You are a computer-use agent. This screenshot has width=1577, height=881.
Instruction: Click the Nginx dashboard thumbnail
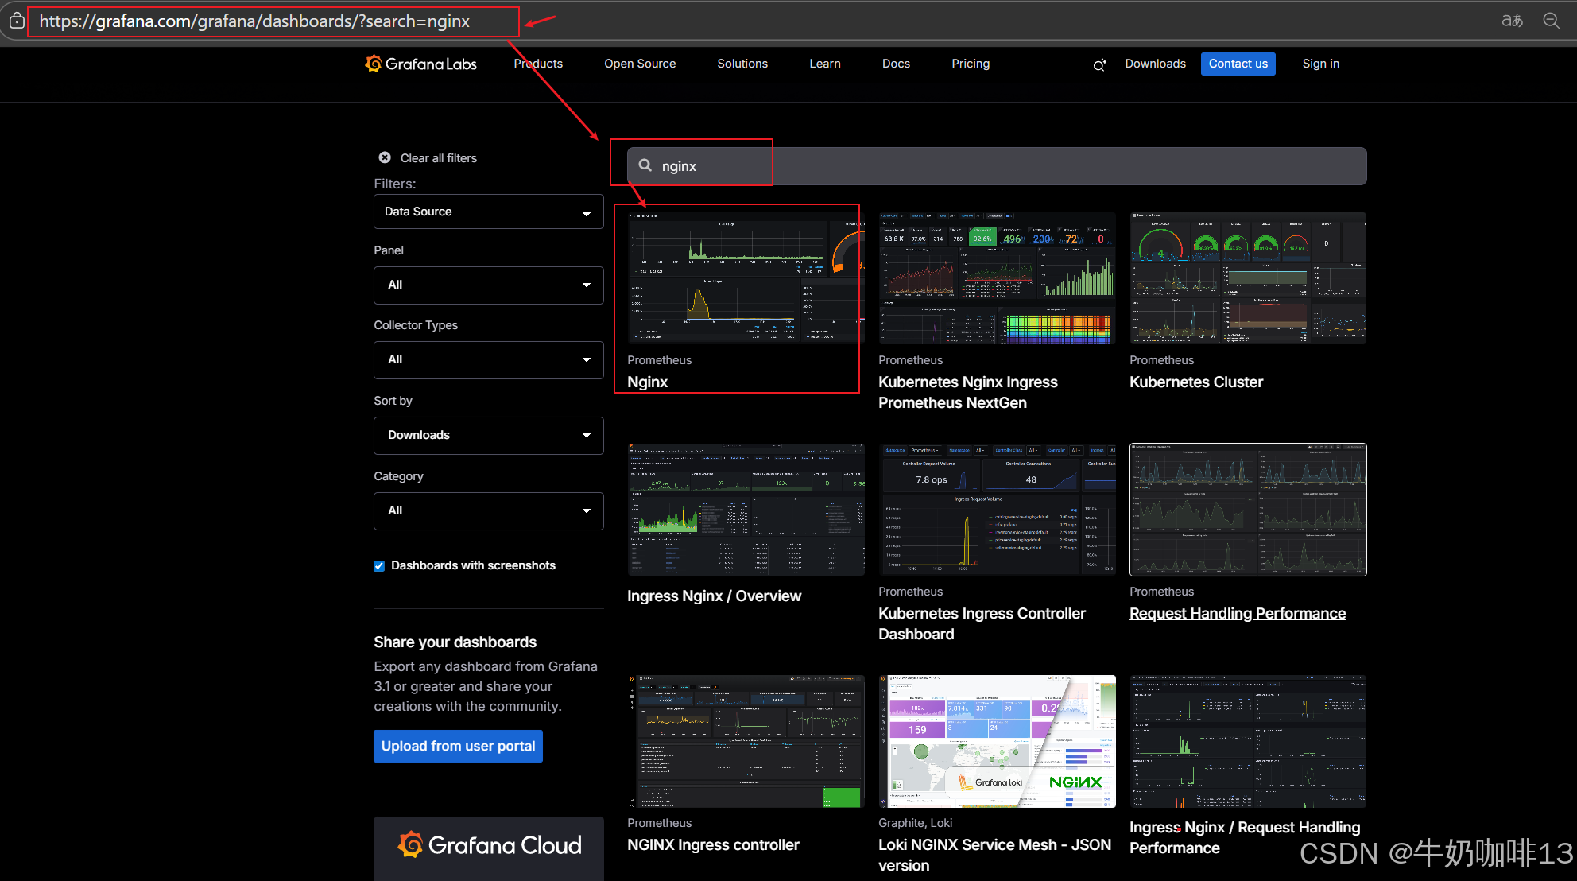(x=745, y=277)
